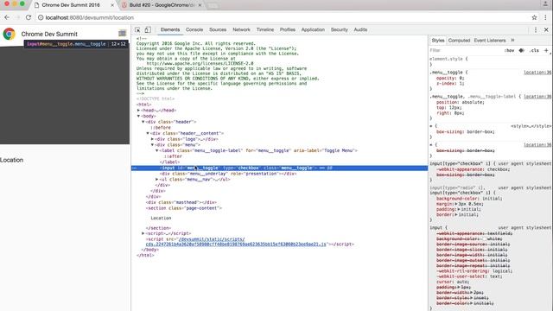
Task: Close the DevTools panel
Action: [546, 30]
